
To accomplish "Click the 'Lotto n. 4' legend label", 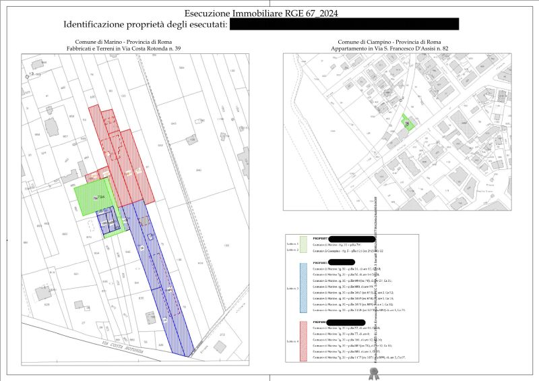I will click(292, 342).
